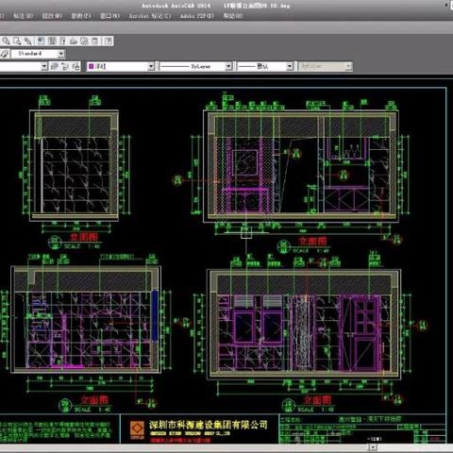This screenshot has height=453, width=453.
Task: Open the Adobe PDF menu
Action: (197, 16)
